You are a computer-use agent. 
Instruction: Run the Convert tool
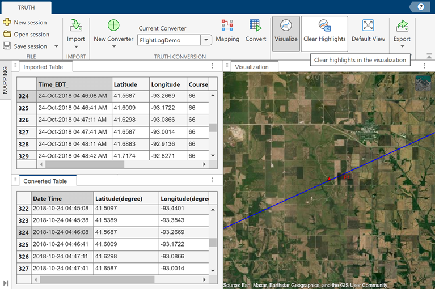pos(255,31)
